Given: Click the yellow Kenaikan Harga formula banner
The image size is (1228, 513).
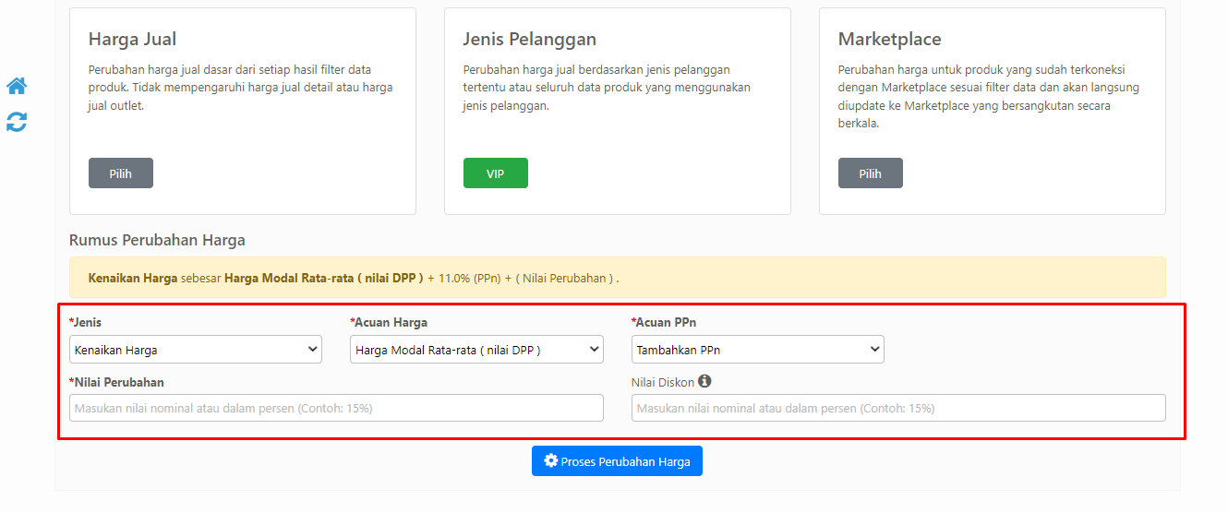Looking at the screenshot, I should pos(618,277).
